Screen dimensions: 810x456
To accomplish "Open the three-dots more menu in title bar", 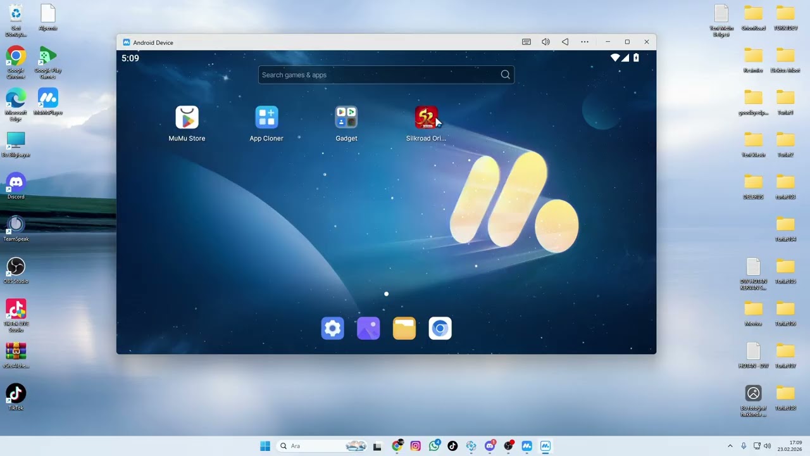I will coord(585,42).
